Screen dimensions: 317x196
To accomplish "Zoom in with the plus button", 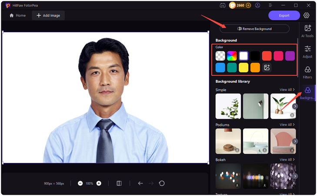I will pos(99,183).
